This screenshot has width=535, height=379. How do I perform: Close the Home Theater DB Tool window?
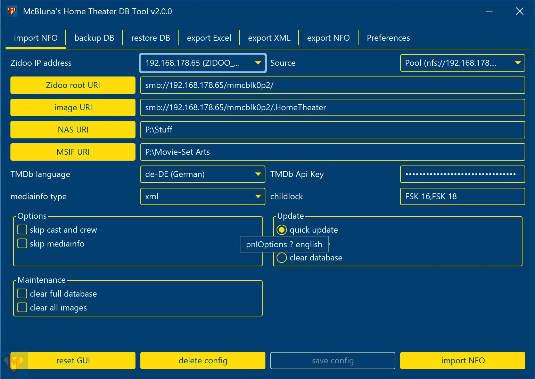pyautogui.click(x=519, y=11)
